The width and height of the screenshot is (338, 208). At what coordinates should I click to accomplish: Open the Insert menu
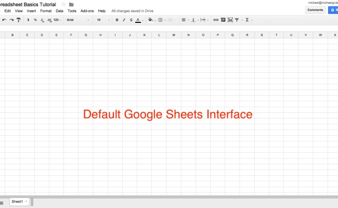(32, 11)
